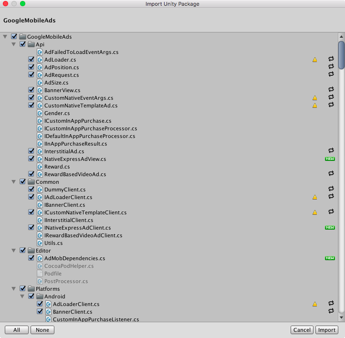Select the ICustomInAppPurchase.cs row
This screenshot has height=338, width=345.
click(x=169, y=121)
